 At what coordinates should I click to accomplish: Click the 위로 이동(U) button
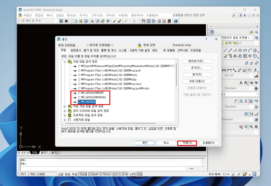click(197, 81)
